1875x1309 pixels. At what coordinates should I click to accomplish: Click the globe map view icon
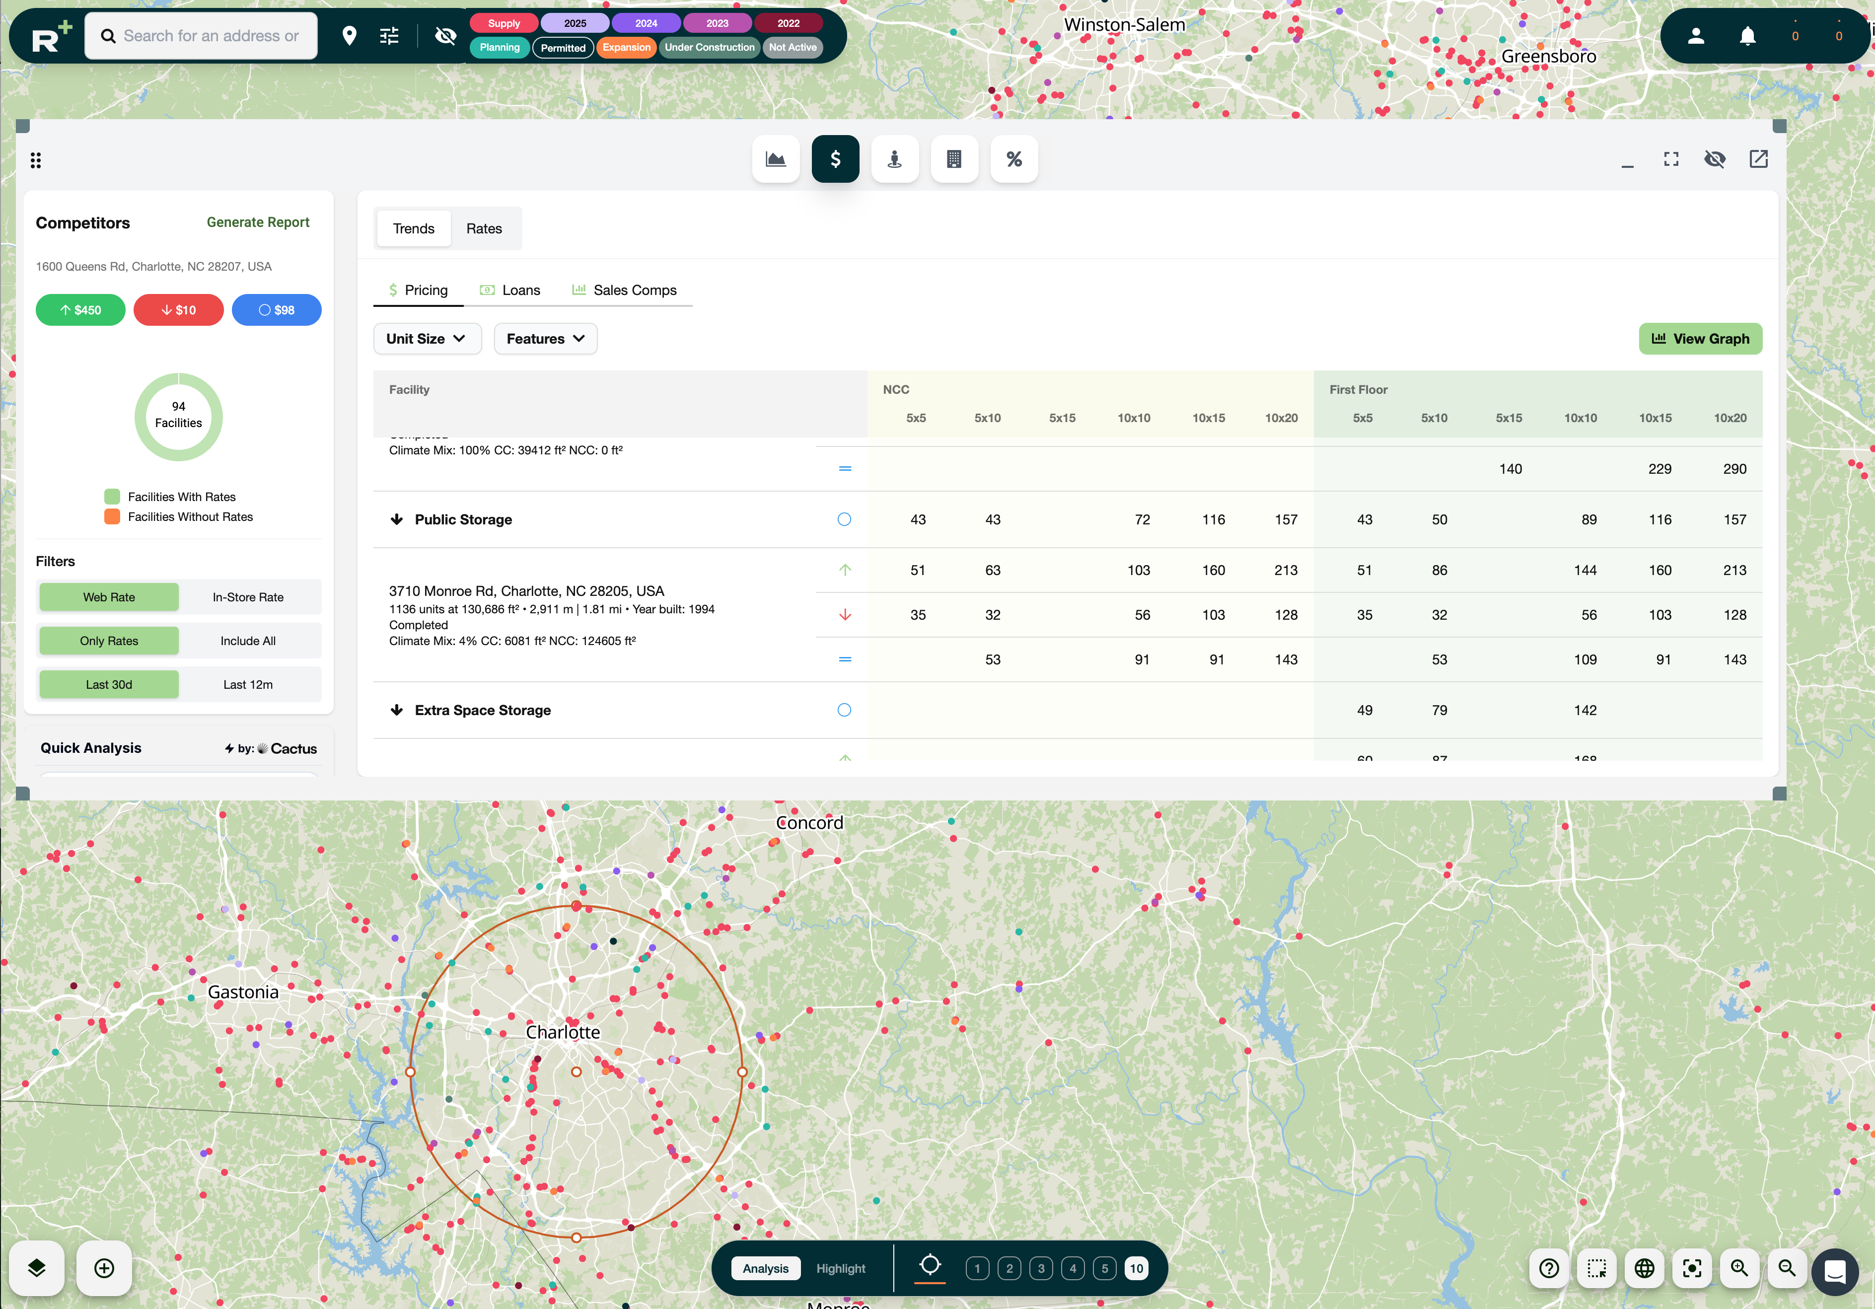1644,1267
